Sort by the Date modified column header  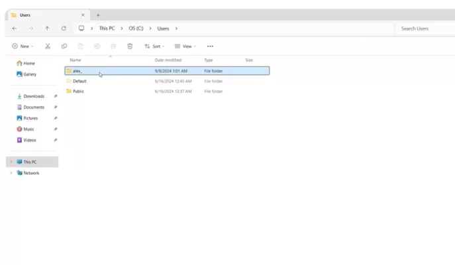pyautogui.click(x=168, y=60)
